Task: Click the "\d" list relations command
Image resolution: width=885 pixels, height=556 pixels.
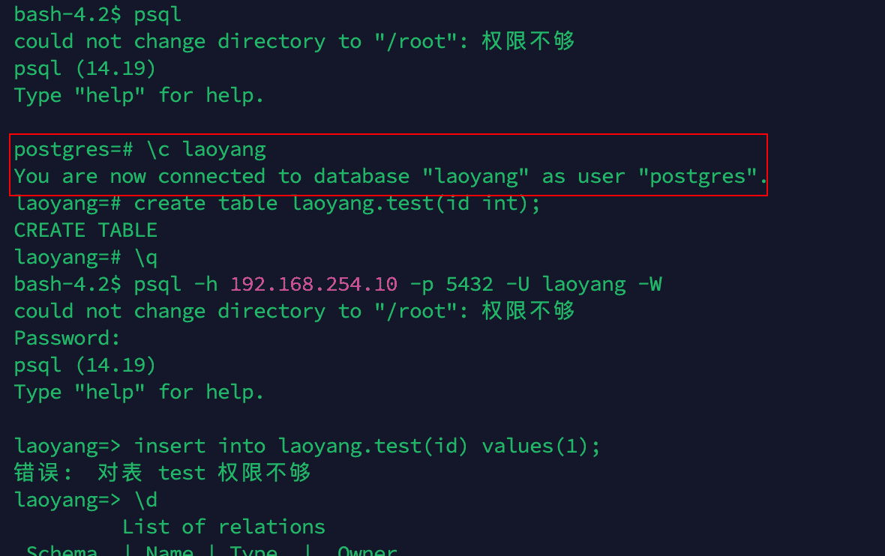Action: point(145,500)
